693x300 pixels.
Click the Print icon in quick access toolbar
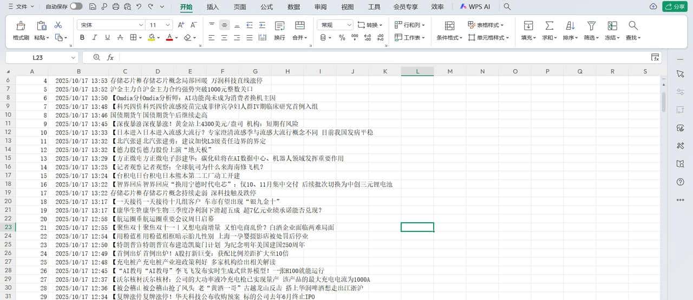115,6
